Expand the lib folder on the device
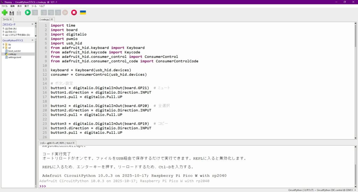The width and height of the screenshot is (358, 192). (3, 45)
